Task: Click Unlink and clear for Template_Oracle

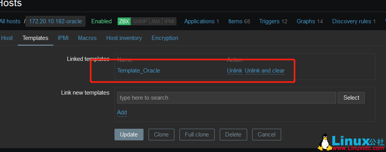Action: [265, 71]
